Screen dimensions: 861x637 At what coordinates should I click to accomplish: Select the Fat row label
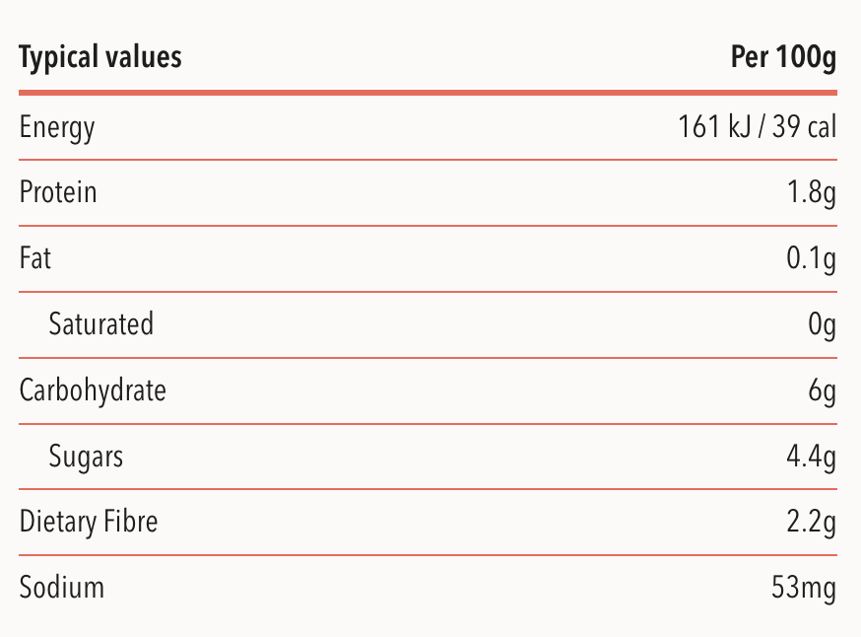point(35,258)
